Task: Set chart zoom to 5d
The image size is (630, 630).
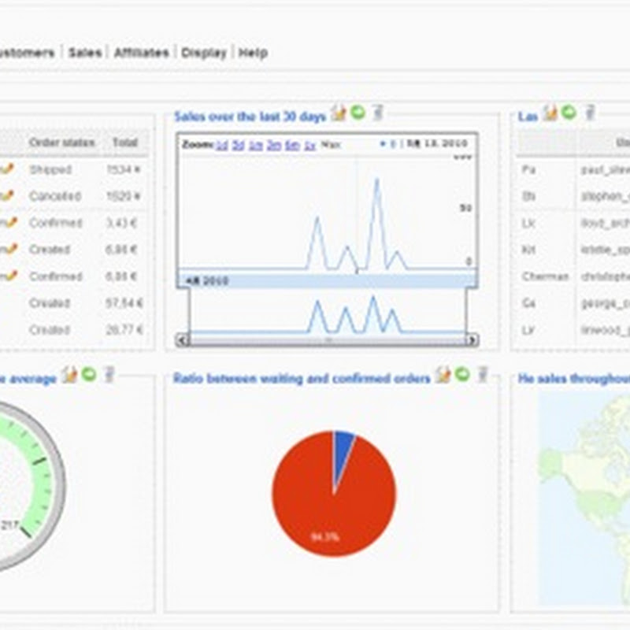Action: (x=239, y=145)
